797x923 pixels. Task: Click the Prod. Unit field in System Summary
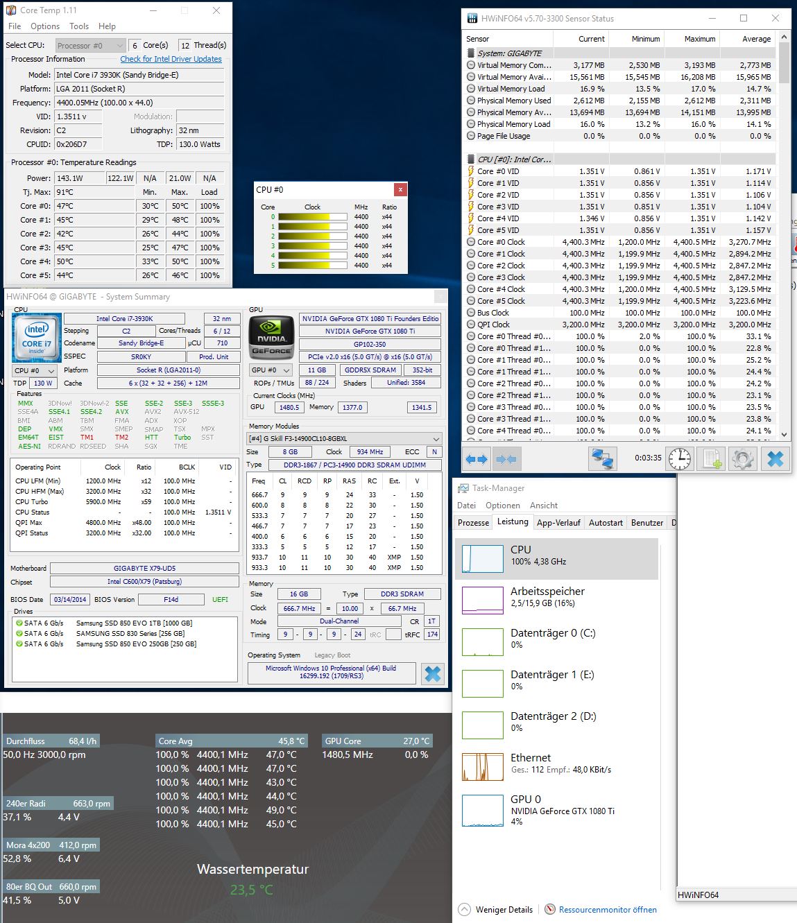214,357
